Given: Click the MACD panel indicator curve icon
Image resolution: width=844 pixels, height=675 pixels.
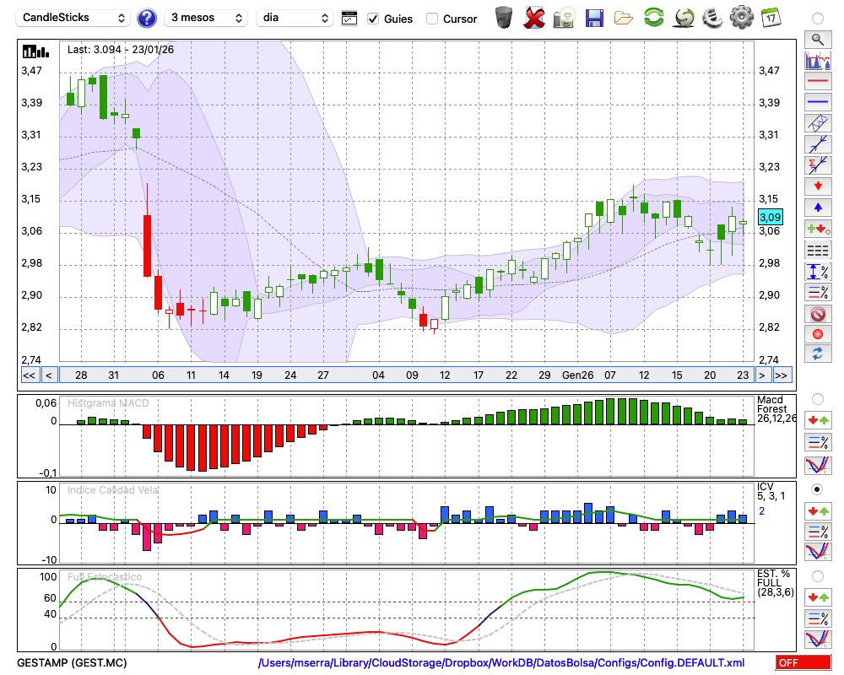Looking at the screenshot, I should click(x=818, y=465).
